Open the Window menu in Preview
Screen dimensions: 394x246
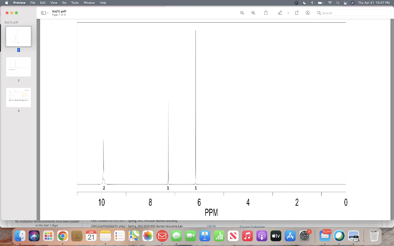pos(89,3)
